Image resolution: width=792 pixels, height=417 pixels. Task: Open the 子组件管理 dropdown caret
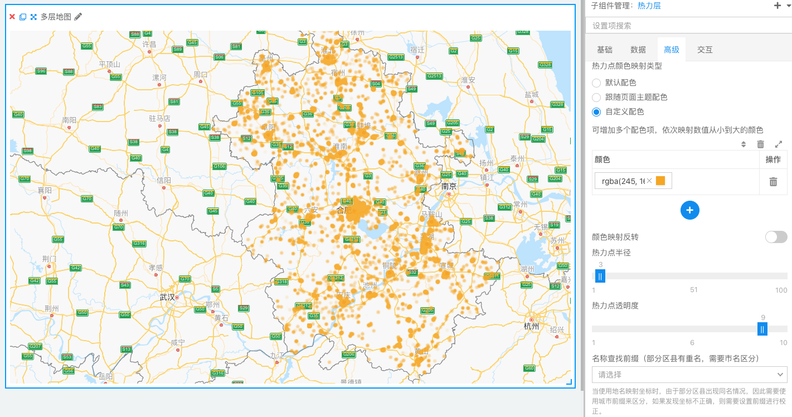tap(788, 6)
